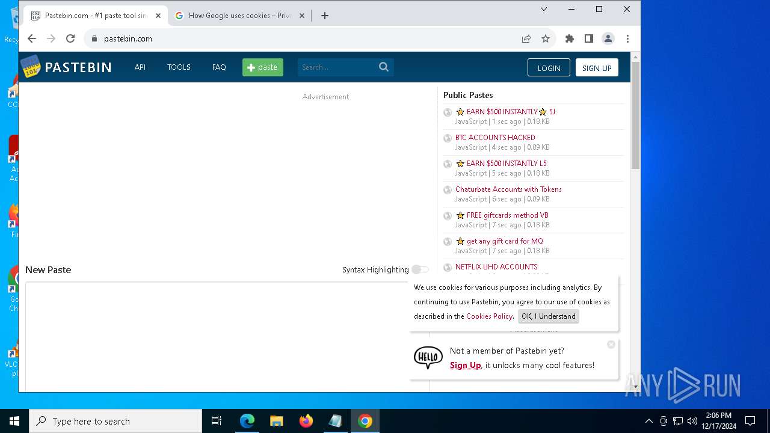Image resolution: width=770 pixels, height=433 pixels.
Task: Click globe icon beside Chaturbate Accounts paste
Action: click(x=448, y=190)
